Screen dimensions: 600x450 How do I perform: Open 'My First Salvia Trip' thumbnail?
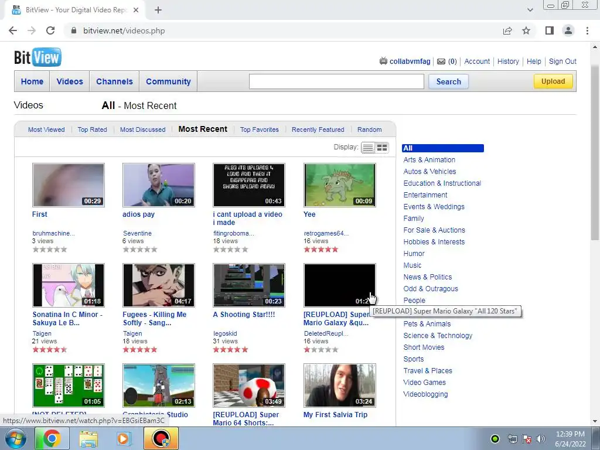click(x=340, y=386)
